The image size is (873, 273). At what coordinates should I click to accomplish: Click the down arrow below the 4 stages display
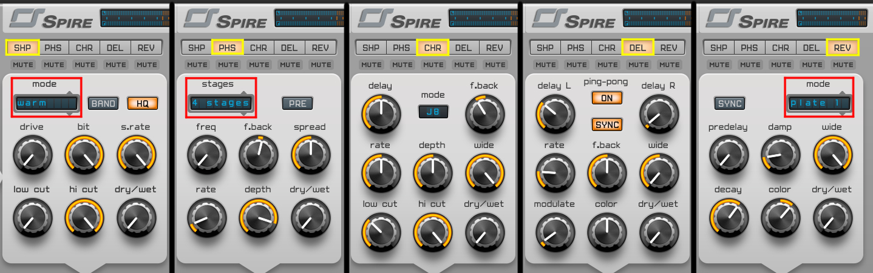pos(244,113)
